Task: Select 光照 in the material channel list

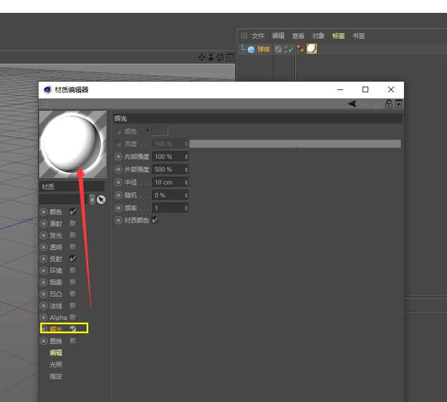Action: pyautogui.click(x=56, y=364)
